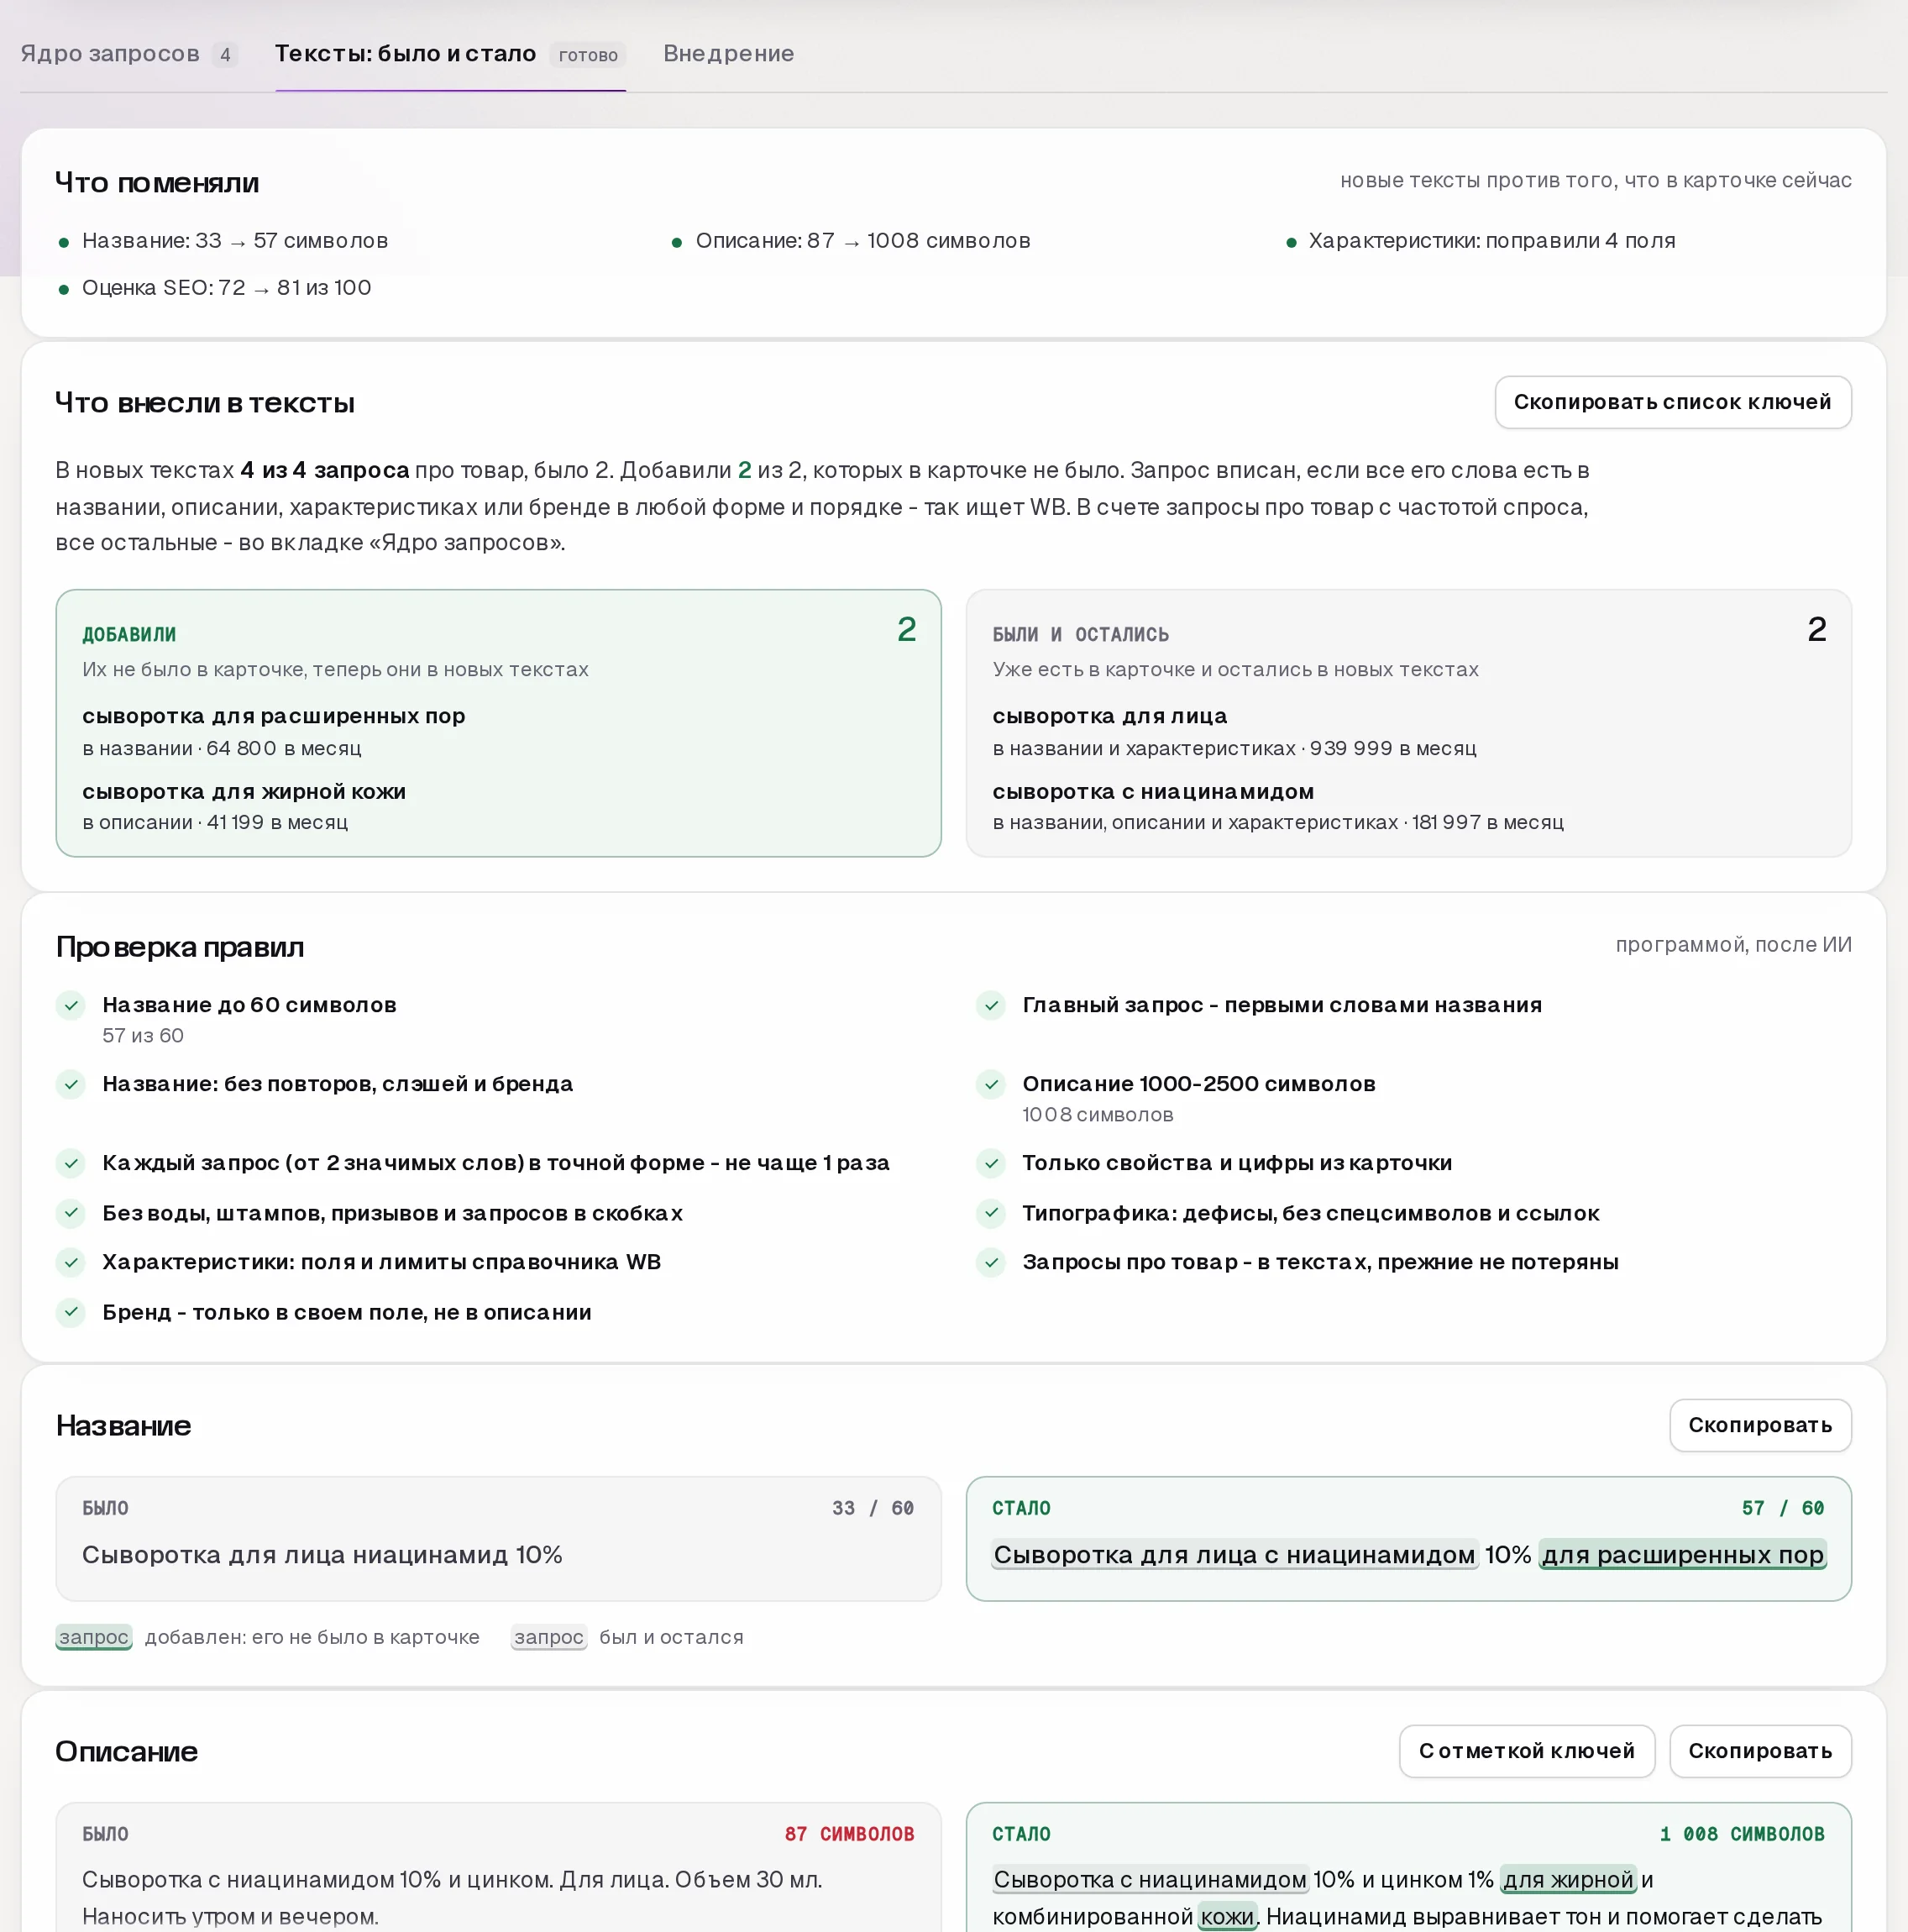This screenshot has height=1932, width=1908.
Task: Click "1 008 СИМВОЛОВ" label in new description
Action: pos(1742,1834)
